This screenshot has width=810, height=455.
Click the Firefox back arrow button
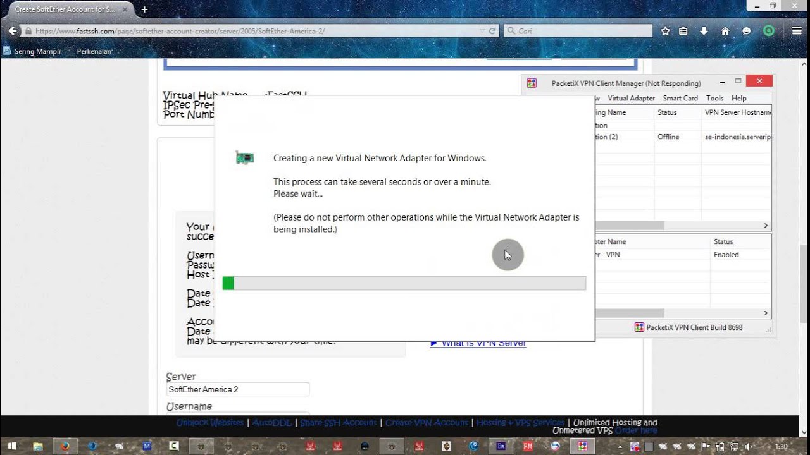tap(13, 31)
